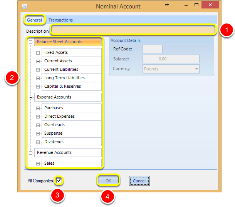The width and height of the screenshot is (235, 207).
Task: Select the Long Term Liabilities item
Action: click(x=72, y=78)
